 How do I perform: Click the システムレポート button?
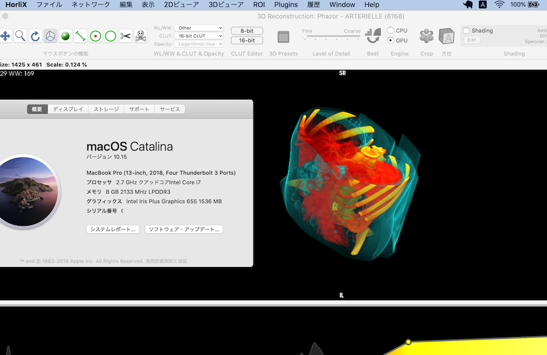pos(113,229)
